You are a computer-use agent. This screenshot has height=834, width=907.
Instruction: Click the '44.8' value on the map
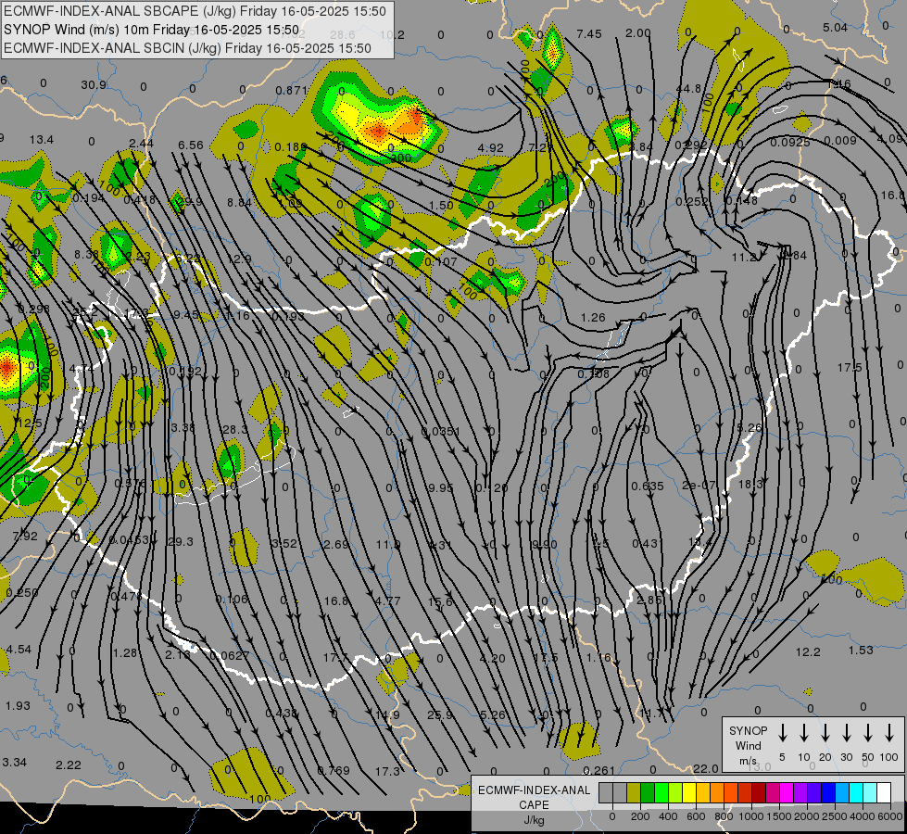pyautogui.click(x=688, y=89)
